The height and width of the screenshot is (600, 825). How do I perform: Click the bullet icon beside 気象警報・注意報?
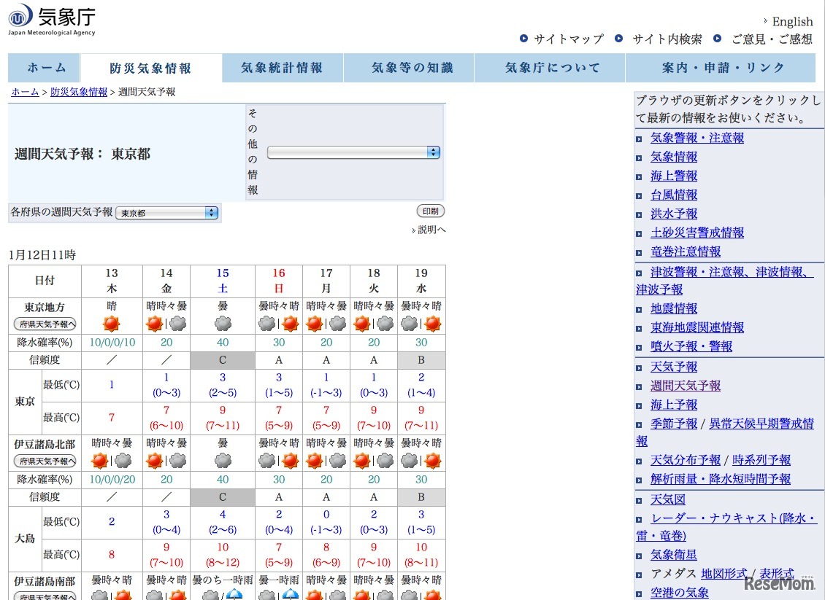tap(639, 139)
